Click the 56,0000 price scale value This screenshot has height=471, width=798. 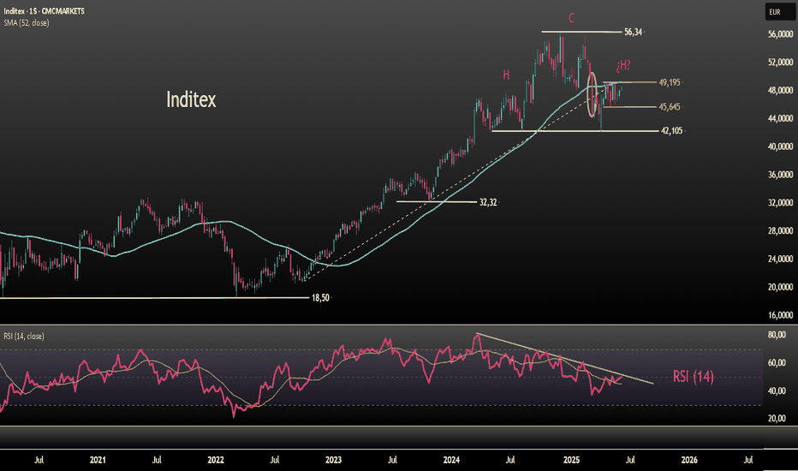pyautogui.click(x=780, y=34)
